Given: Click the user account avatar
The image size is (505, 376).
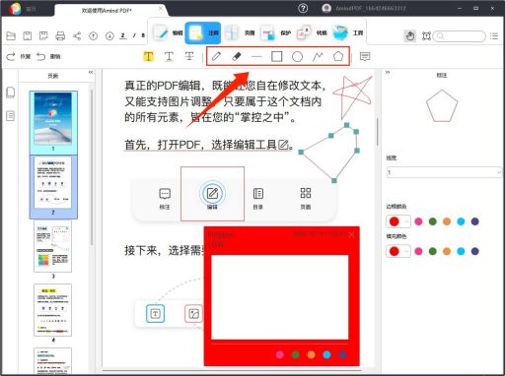Looking at the screenshot, I should pos(326,8).
